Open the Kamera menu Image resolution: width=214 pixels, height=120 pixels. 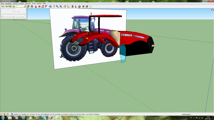pos(21,3)
